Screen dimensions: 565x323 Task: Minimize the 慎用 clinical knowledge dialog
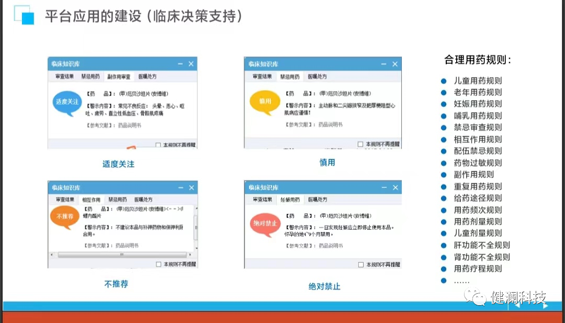385,64
